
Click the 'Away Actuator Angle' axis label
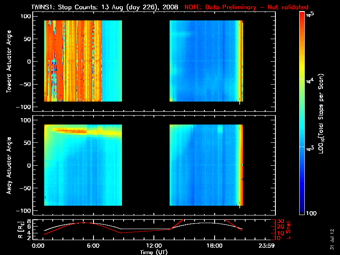tap(8, 165)
